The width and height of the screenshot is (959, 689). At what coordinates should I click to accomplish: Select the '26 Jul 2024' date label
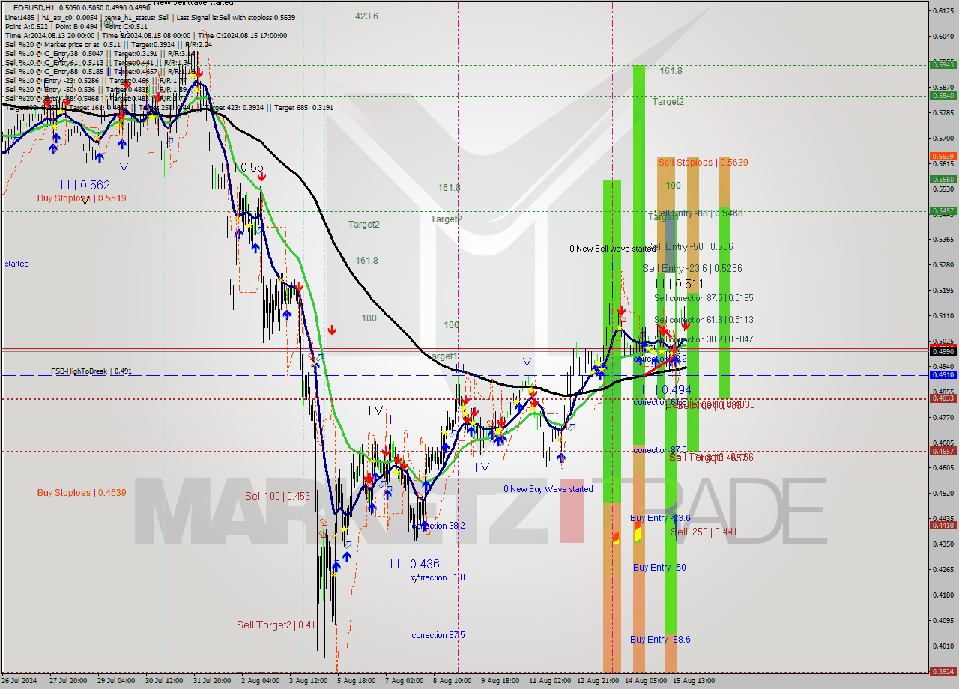pyautogui.click(x=19, y=681)
